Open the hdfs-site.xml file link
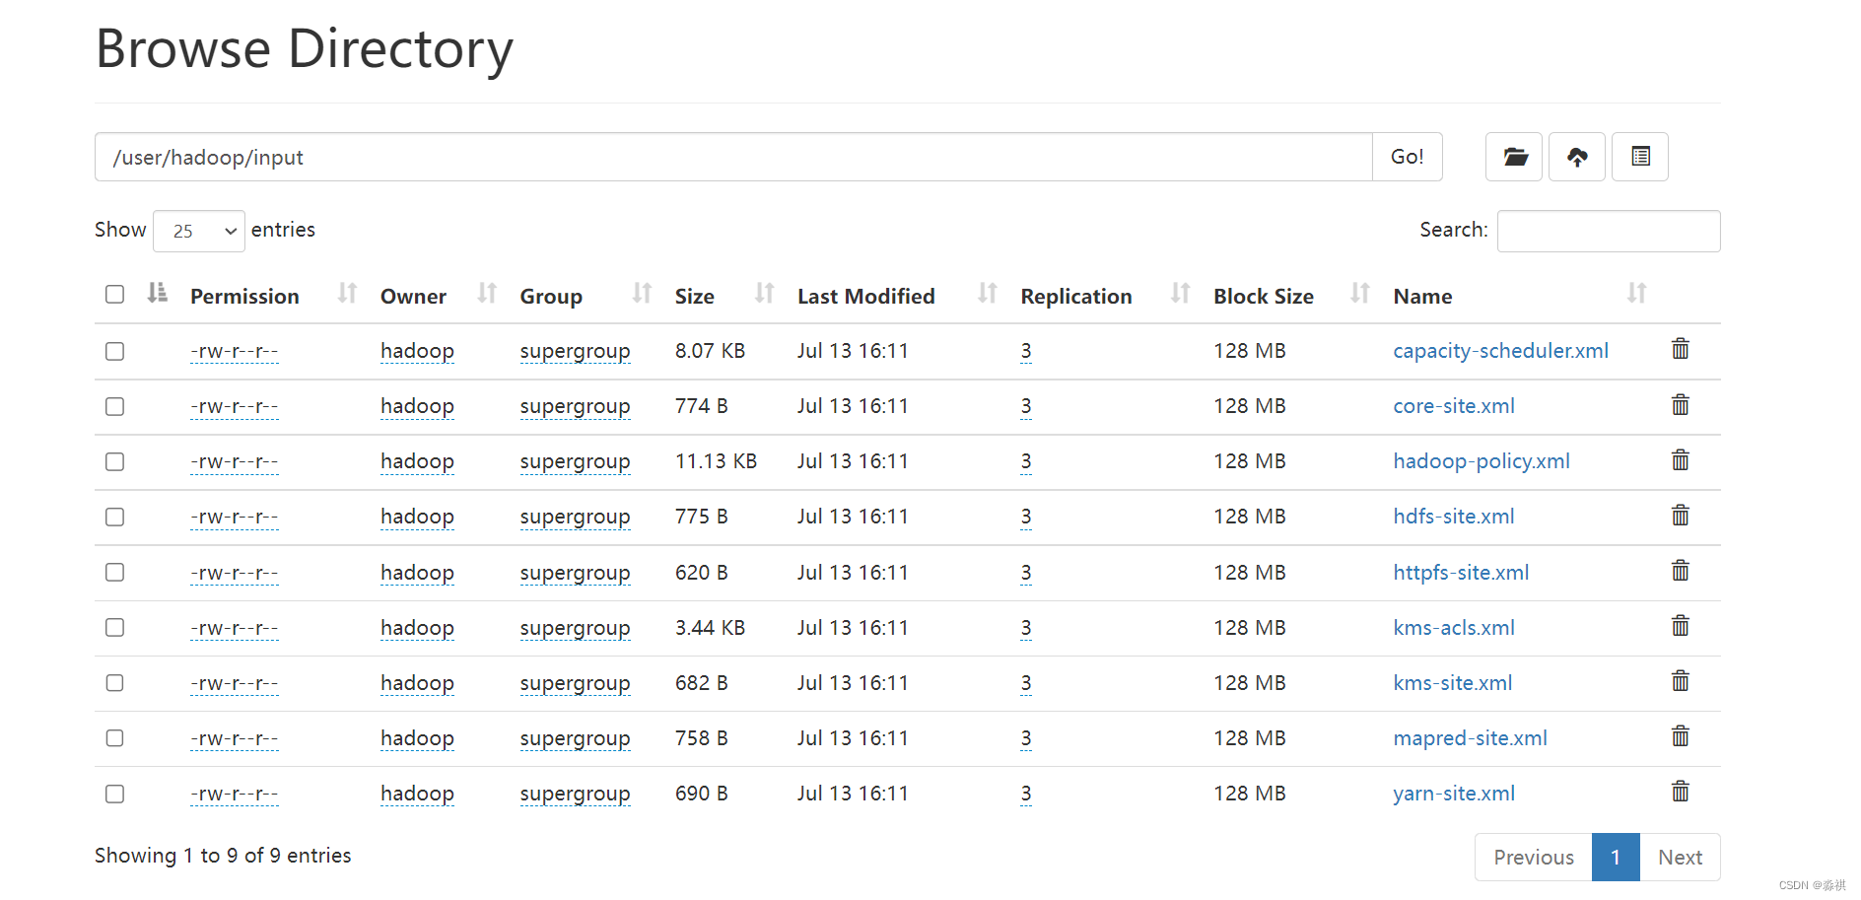Viewport: 1861px width, 900px height. [1454, 517]
